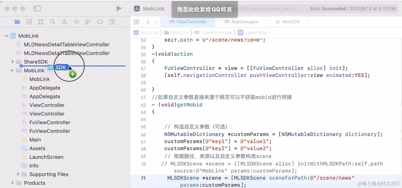Select MLDNewsDetailTableViewController implementation file
Image resolution: width=402 pixels, height=188 pixels.
tap(63, 53)
